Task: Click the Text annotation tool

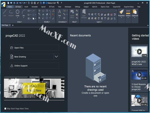Action: click(x=59, y=13)
